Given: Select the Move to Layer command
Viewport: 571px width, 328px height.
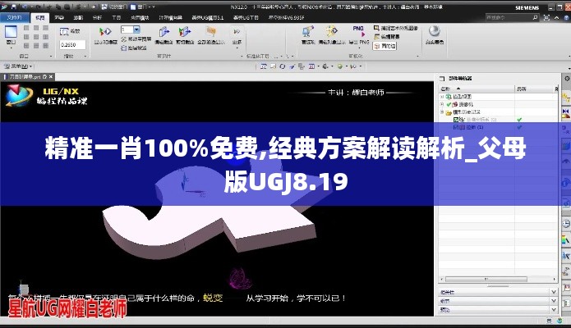Looking at the screenshot, I should pyautogui.click(x=136, y=39).
